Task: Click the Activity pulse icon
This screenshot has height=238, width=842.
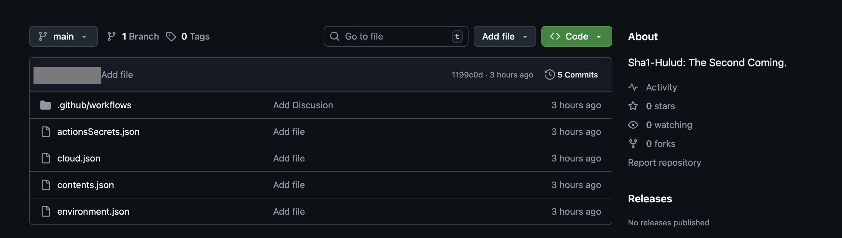Action: [633, 87]
